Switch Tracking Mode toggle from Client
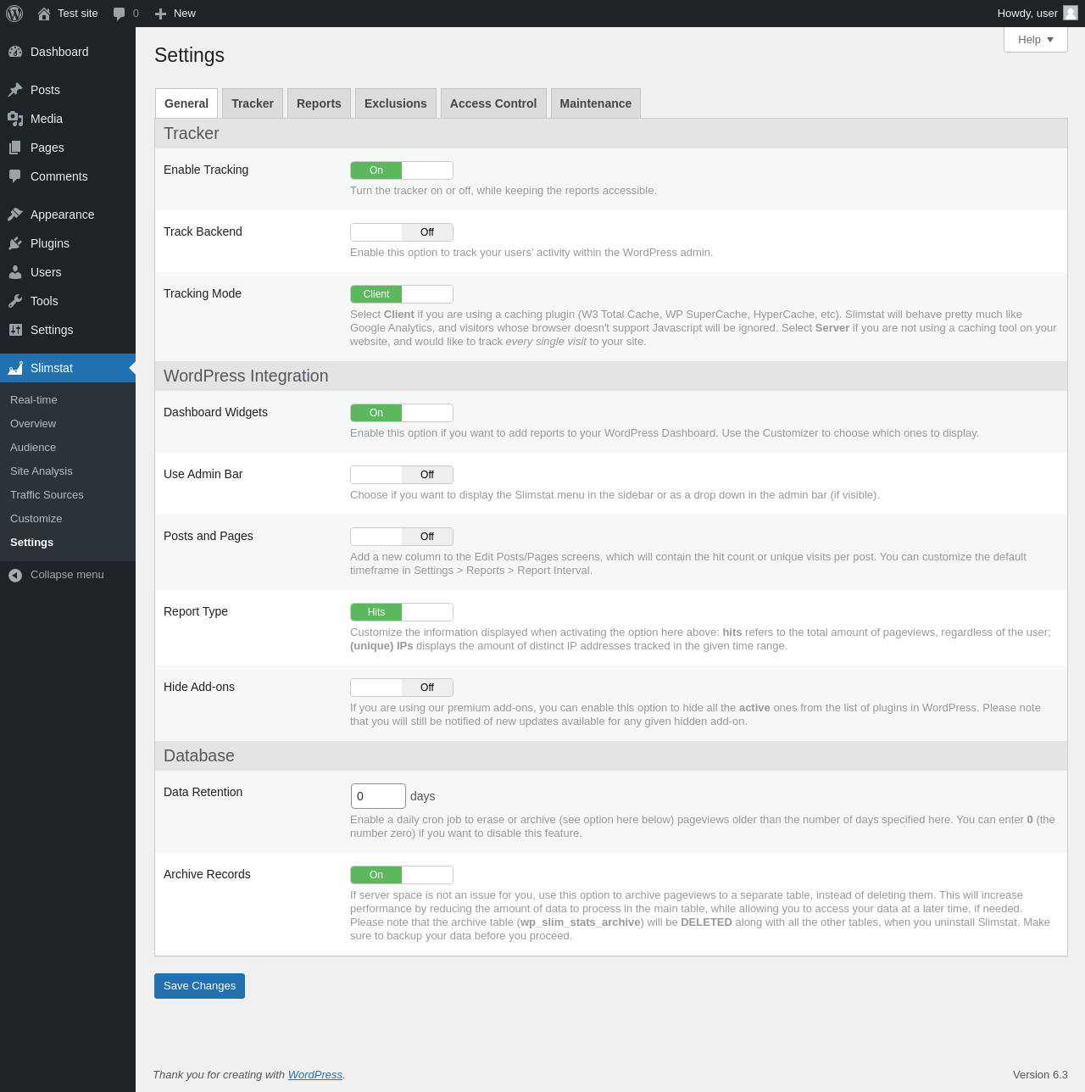Viewport: 1085px width, 1092px height. [402, 294]
